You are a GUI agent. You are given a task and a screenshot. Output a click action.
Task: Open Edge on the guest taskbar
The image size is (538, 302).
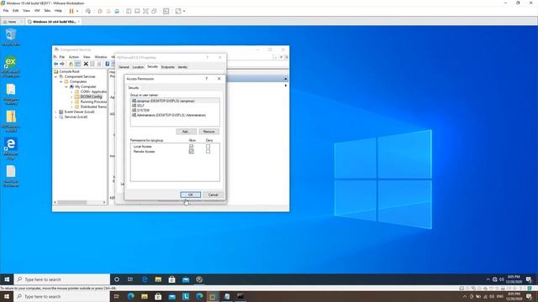(x=145, y=279)
